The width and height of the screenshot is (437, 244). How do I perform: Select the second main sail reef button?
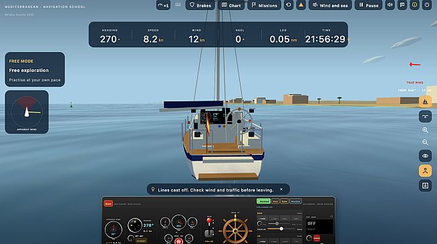coord(273,219)
